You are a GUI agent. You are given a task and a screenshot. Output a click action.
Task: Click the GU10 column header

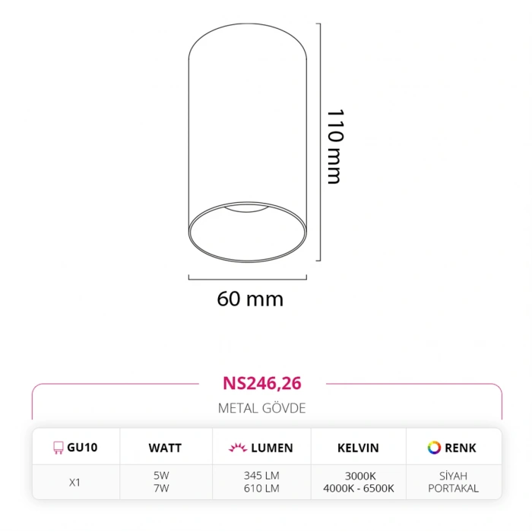82,448
